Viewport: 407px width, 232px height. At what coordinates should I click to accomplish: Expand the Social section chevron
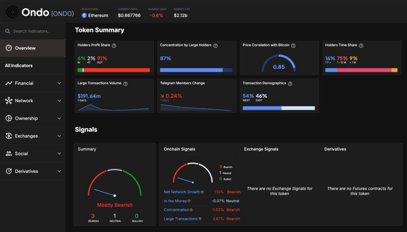tap(59, 153)
